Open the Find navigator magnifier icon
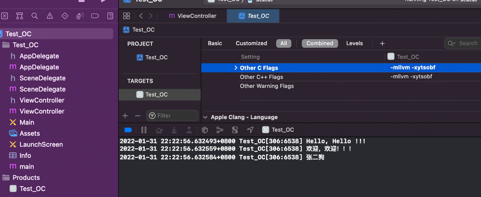This screenshot has height=197, width=481. [x=34, y=16]
